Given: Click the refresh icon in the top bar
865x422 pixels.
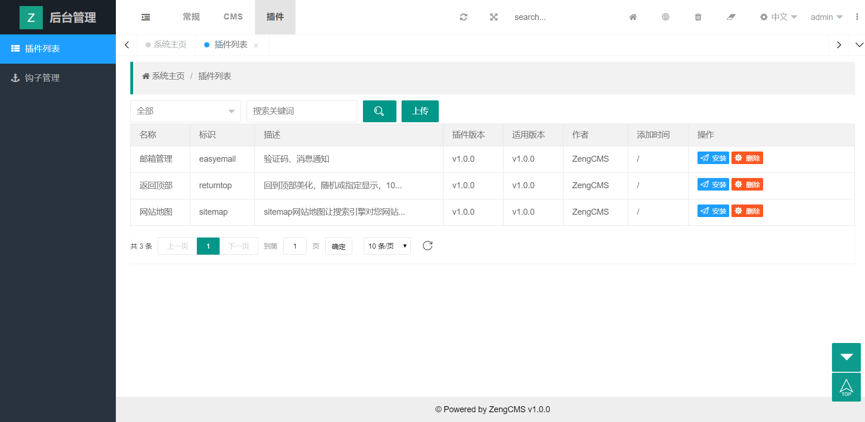Looking at the screenshot, I should click(x=463, y=17).
